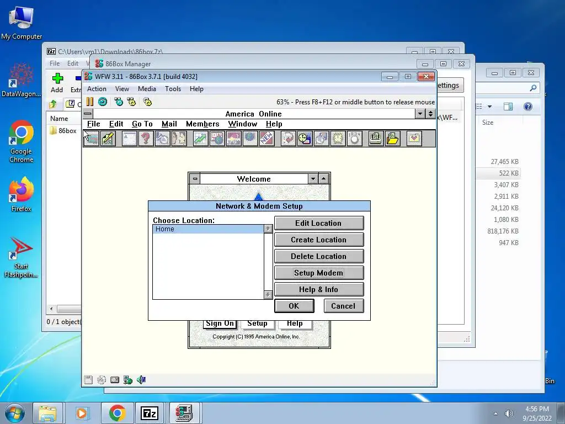This screenshot has width=565, height=424.
Task: Click the hard disk status bar icon
Action: point(115,380)
